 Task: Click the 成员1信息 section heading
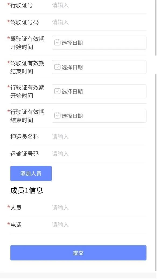(x=27, y=190)
